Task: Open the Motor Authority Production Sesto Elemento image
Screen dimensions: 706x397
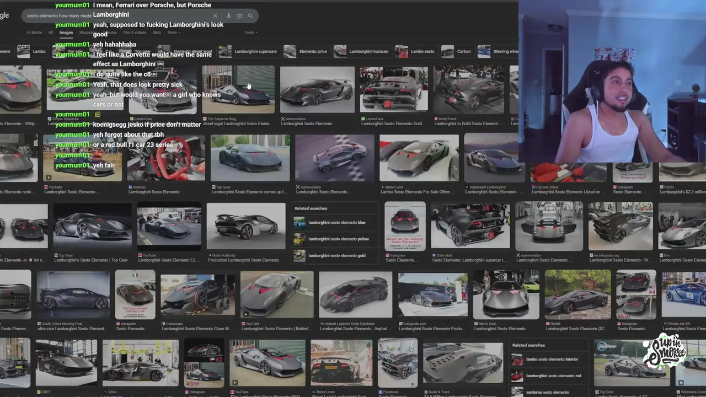Action: [246, 226]
